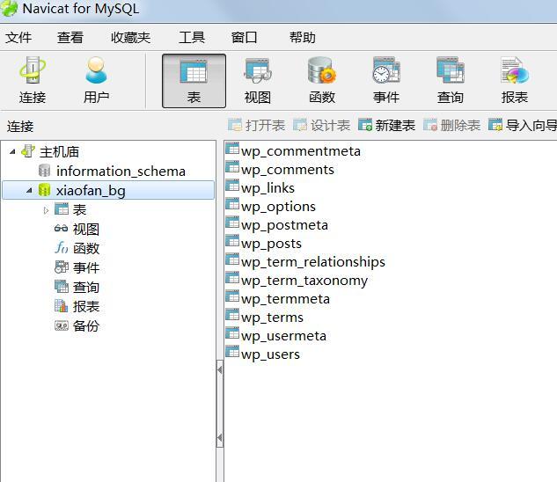Select the wp_usermeta table
The height and width of the screenshot is (482, 557).
(x=283, y=336)
